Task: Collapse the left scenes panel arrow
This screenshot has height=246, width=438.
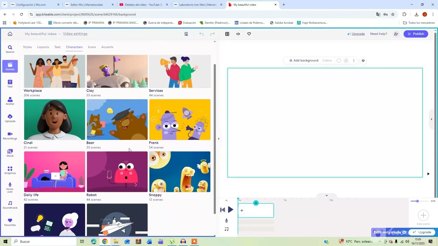Action: (x=219, y=139)
